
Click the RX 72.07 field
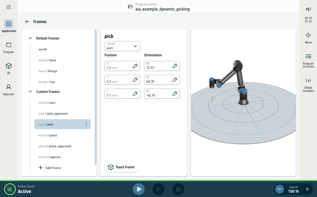pyautogui.click(x=162, y=66)
